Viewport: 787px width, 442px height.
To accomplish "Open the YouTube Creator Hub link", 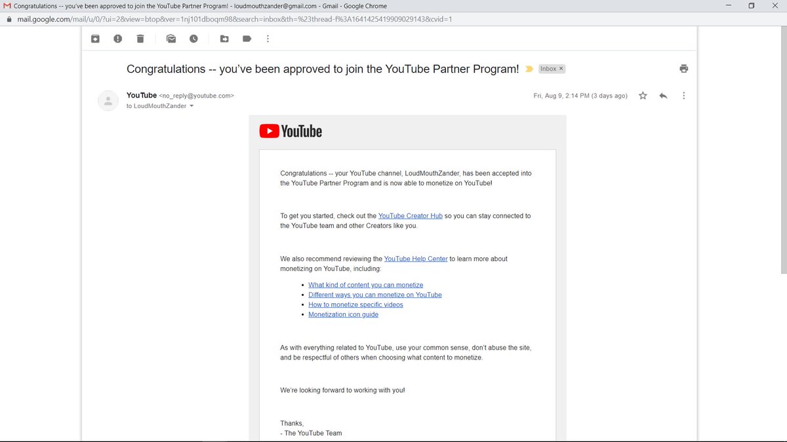I will click(x=411, y=215).
